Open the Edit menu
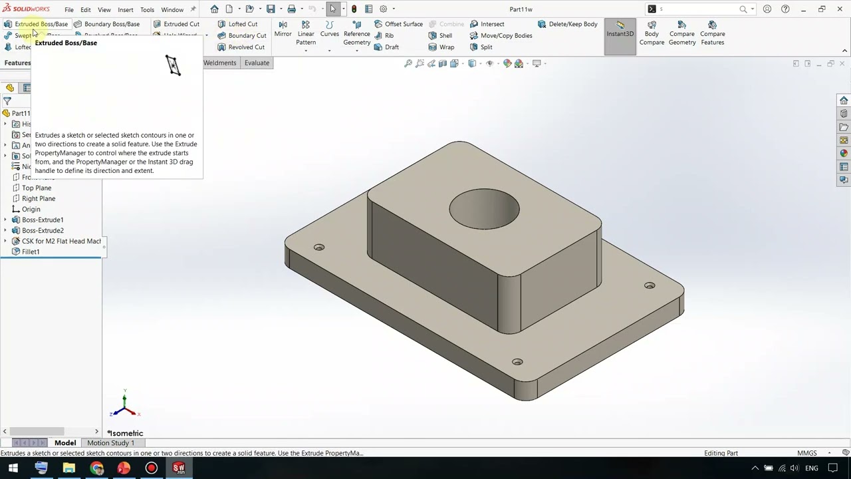This screenshot has height=479, width=851. point(86,10)
